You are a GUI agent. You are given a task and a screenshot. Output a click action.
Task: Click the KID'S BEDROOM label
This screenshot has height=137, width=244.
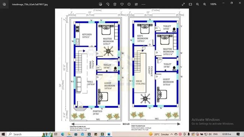[x=143, y=38]
